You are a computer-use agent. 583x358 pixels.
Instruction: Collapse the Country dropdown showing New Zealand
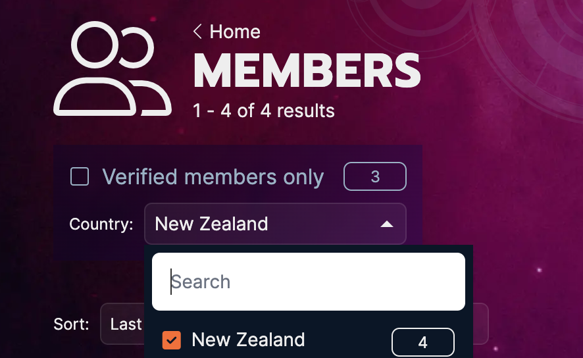point(275,224)
